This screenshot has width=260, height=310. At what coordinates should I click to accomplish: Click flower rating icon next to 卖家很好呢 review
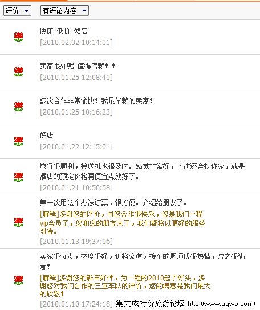(x=18, y=72)
